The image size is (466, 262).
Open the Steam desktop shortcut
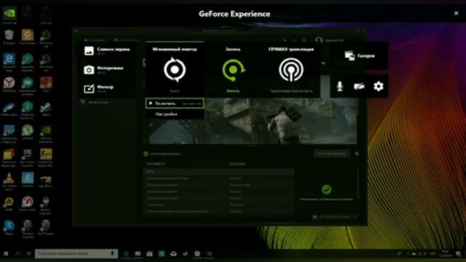point(46,108)
